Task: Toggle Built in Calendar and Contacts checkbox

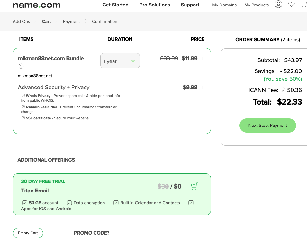Action: 116,203
